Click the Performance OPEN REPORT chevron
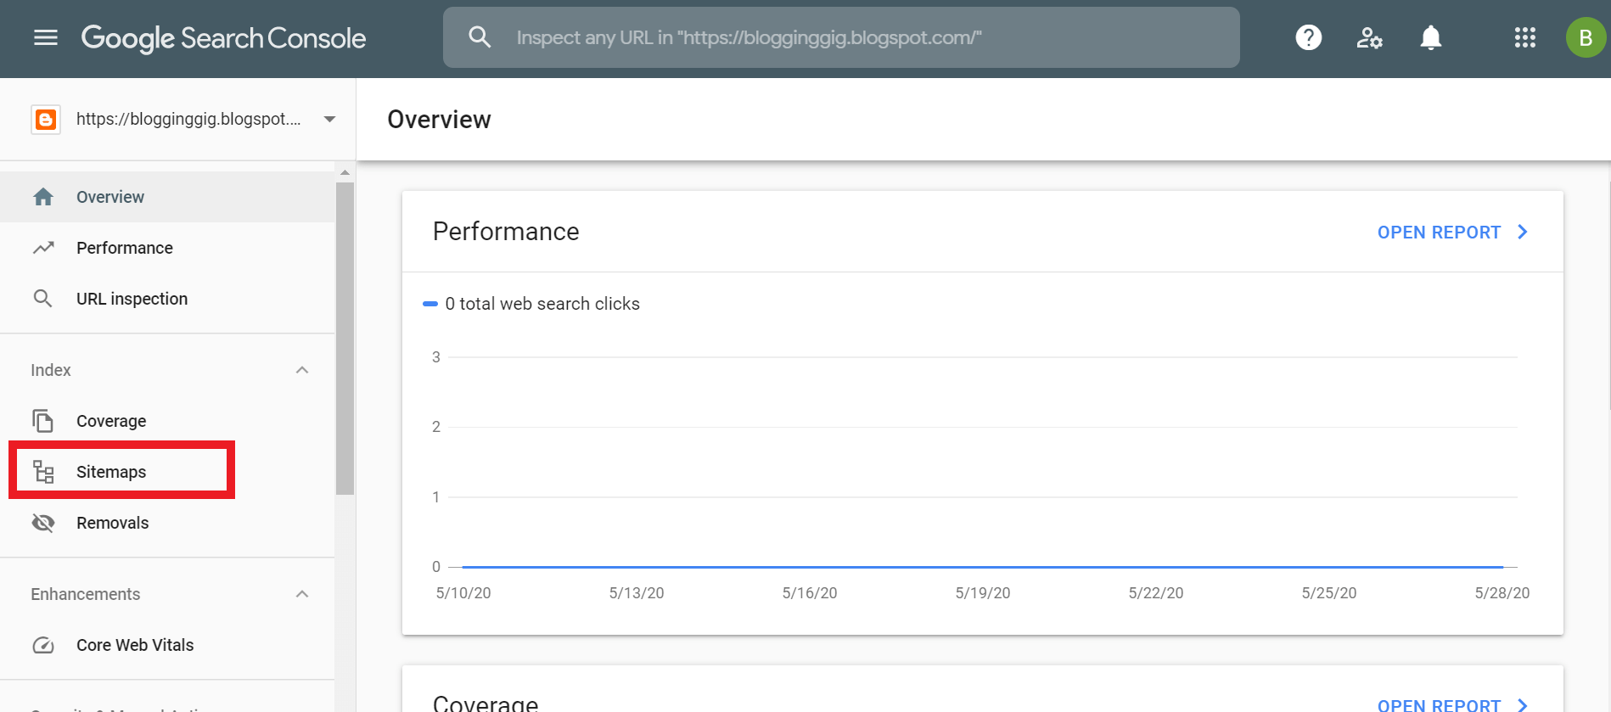 coord(1523,232)
